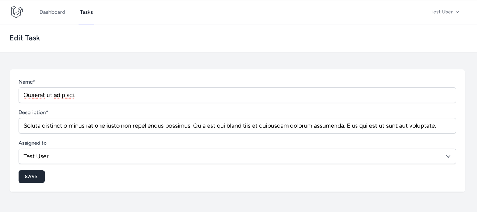Place cursor on word "assumenda" in Description
This screenshot has width=477, height=212.
[x=330, y=126]
